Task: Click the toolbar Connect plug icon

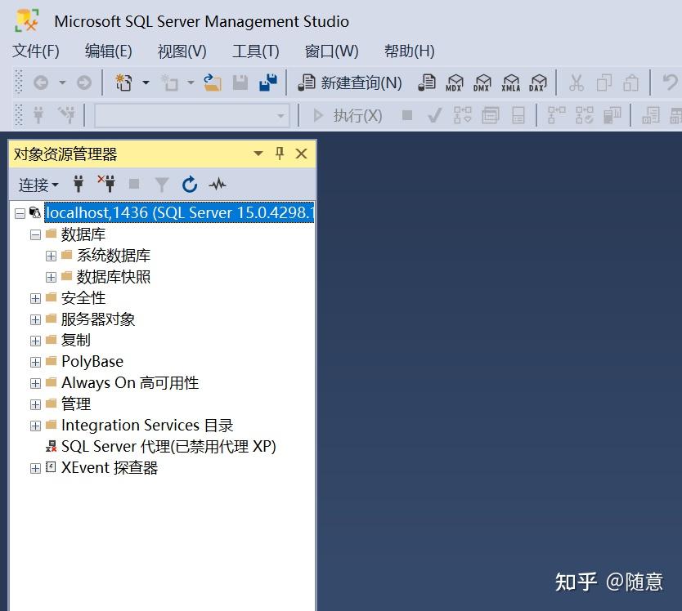Action: (38, 115)
